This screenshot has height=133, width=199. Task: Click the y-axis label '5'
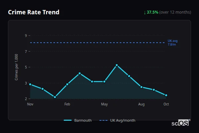pyautogui.click(x=26, y=67)
